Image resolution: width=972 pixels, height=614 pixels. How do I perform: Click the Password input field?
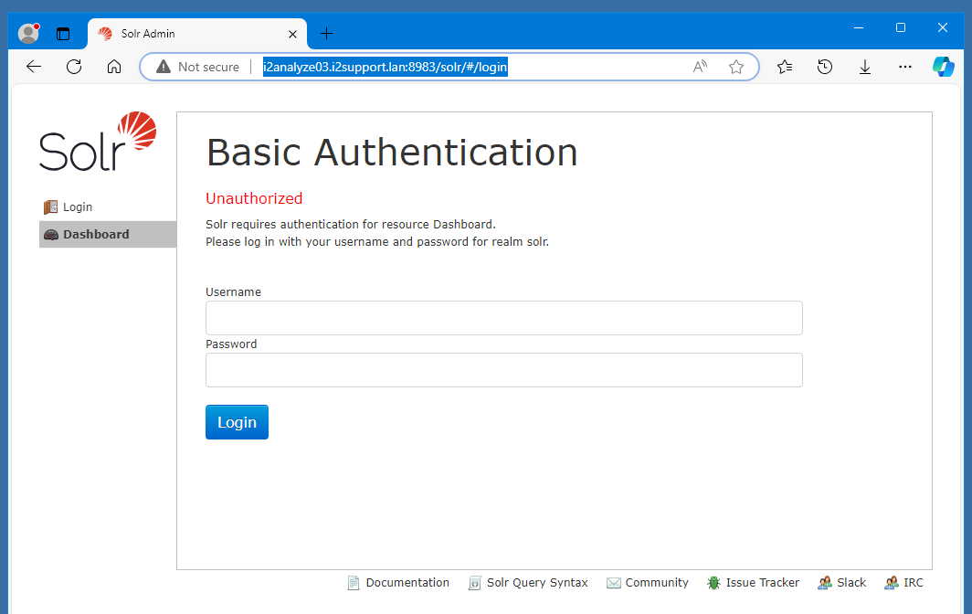click(x=503, y=370)
